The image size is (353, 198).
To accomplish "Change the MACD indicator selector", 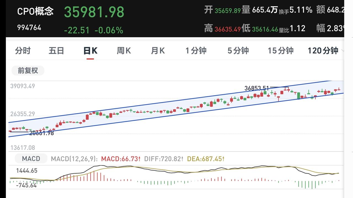I will pos(31,159).
